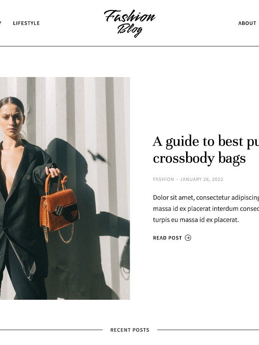Click the divider line right of Recent Posts
Viewport: 259px width, 345px height.
click(208, 330)
